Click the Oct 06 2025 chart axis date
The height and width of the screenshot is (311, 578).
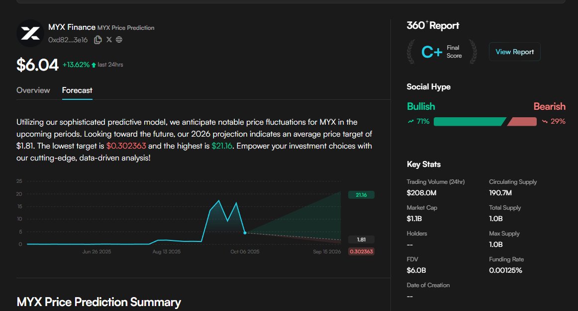click(245, 252)
